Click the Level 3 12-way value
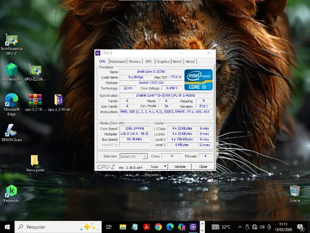This screenshot has width=310, height=233. click(204, 145)
